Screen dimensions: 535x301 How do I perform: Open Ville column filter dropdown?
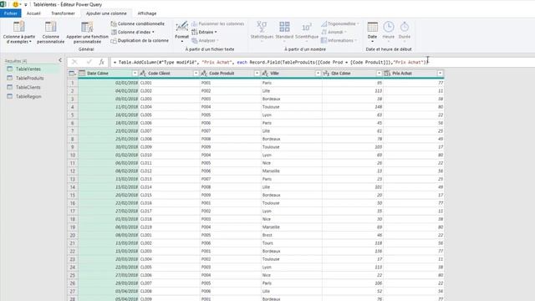pos(318,74)
